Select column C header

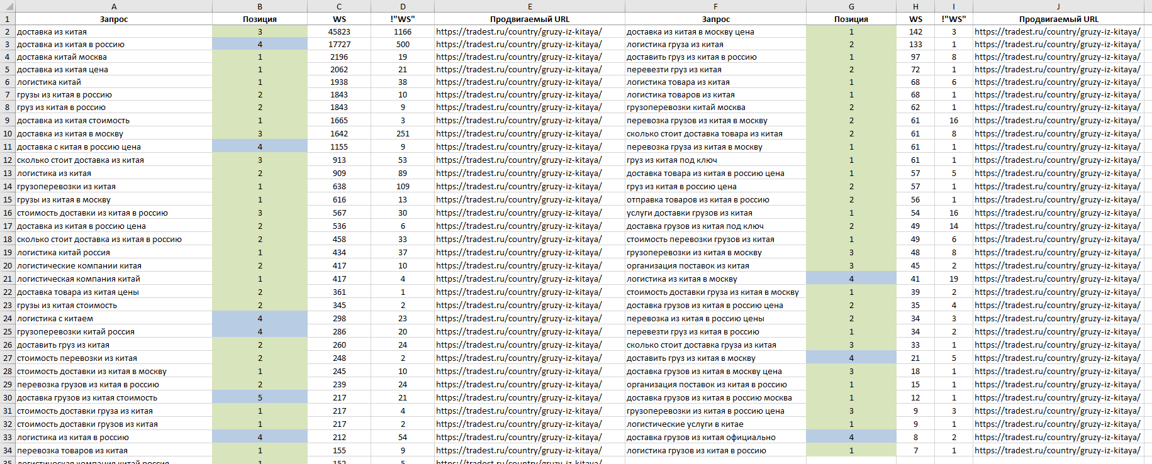click(x=339, y=6)
